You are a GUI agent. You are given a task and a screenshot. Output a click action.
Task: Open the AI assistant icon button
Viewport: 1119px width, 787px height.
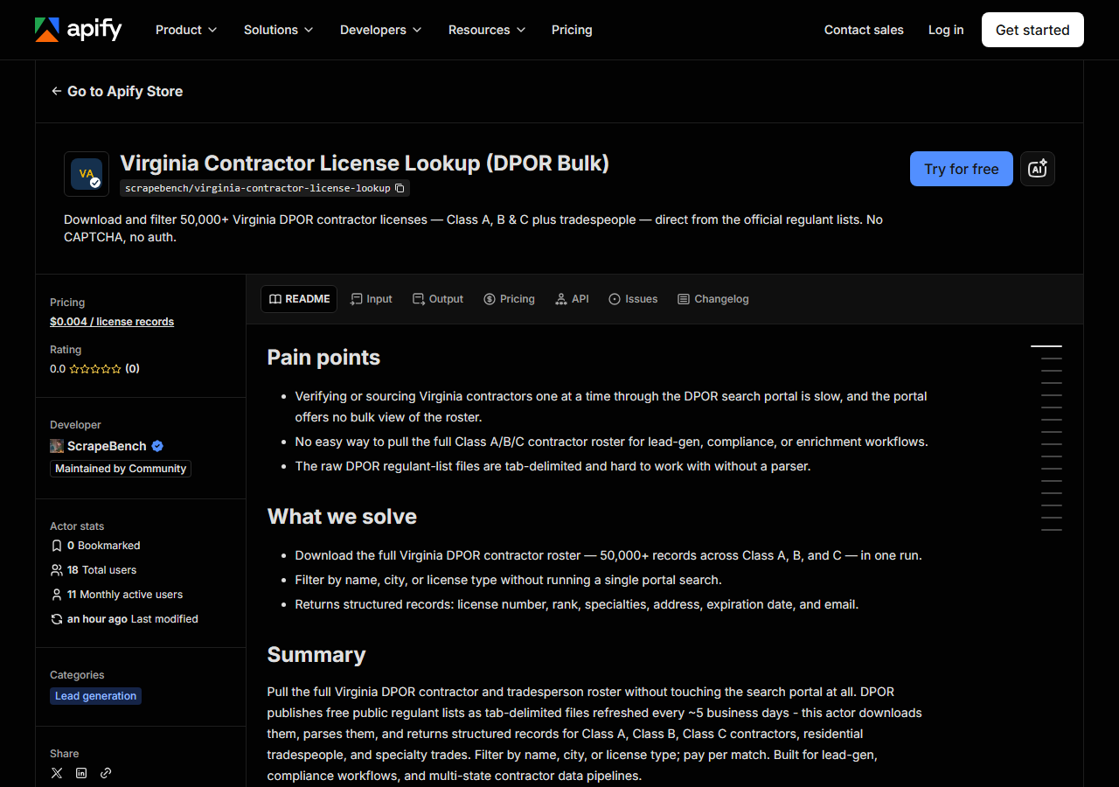point(1038,169)
